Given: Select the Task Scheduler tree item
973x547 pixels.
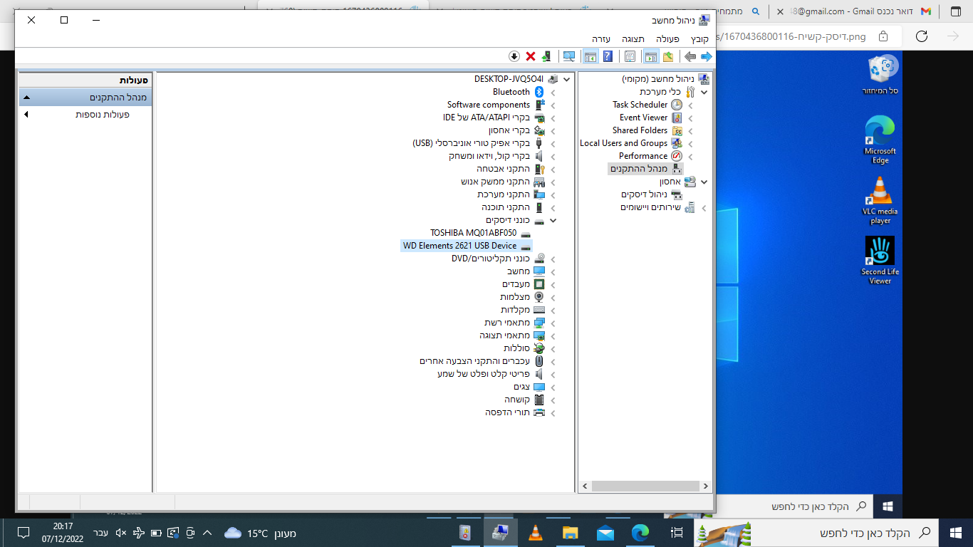Looking at the screenshot, I should click(640, 105).
